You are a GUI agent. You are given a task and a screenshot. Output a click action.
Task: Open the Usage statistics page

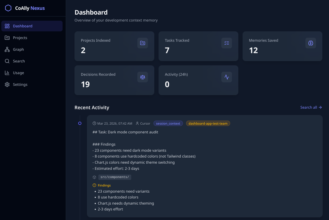18,73
